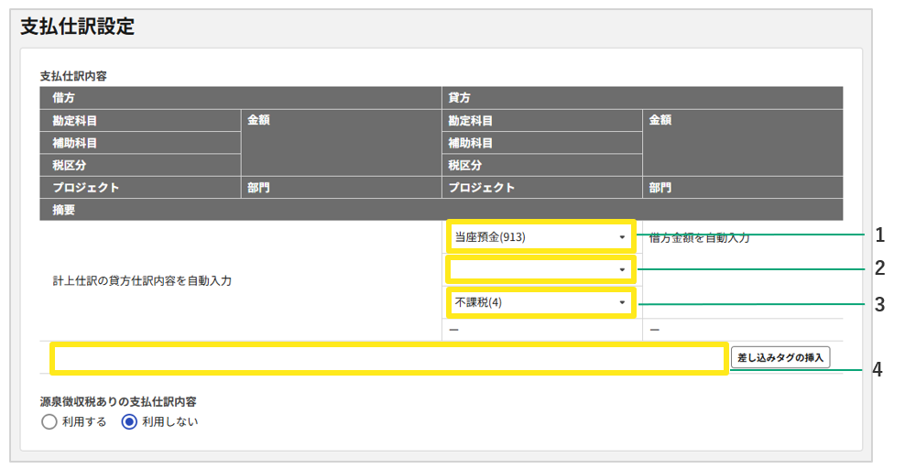Click the 支払仕訳設定 page title
Image resolution: width=905 pixels, height=469 pixels.
pos(77,27)
